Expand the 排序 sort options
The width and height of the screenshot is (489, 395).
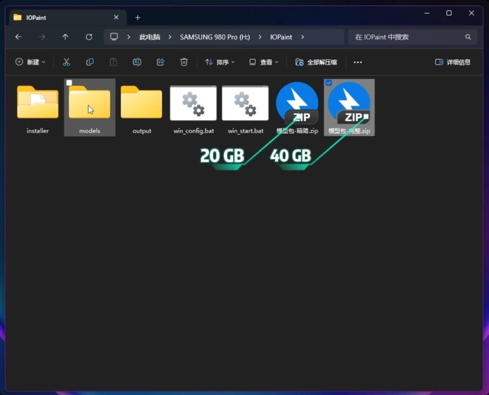(220, 62)
